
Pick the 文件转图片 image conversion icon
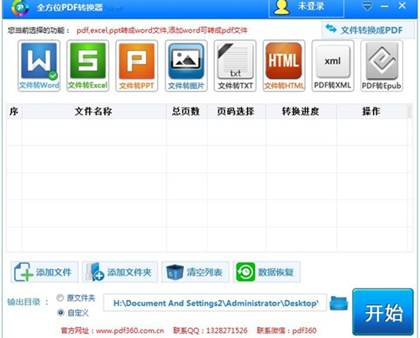point(186,66)
